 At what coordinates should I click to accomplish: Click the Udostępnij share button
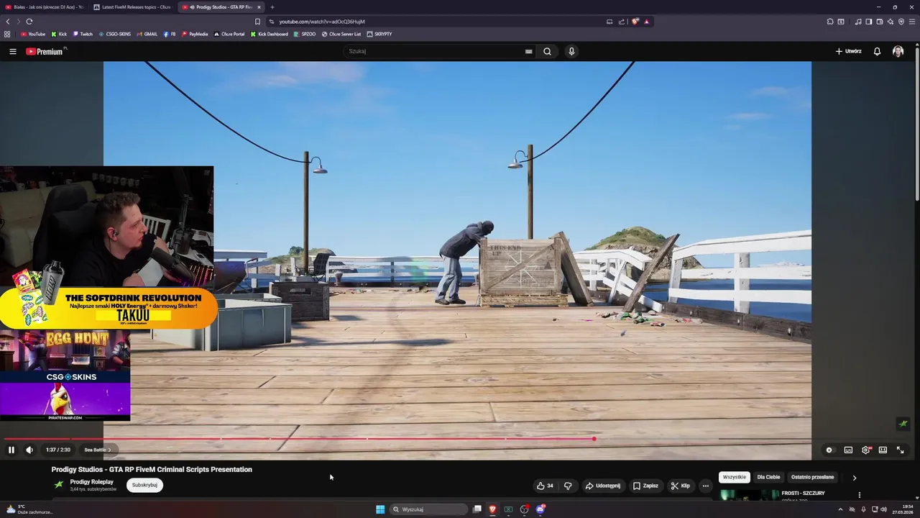click(x=603, y=486)
